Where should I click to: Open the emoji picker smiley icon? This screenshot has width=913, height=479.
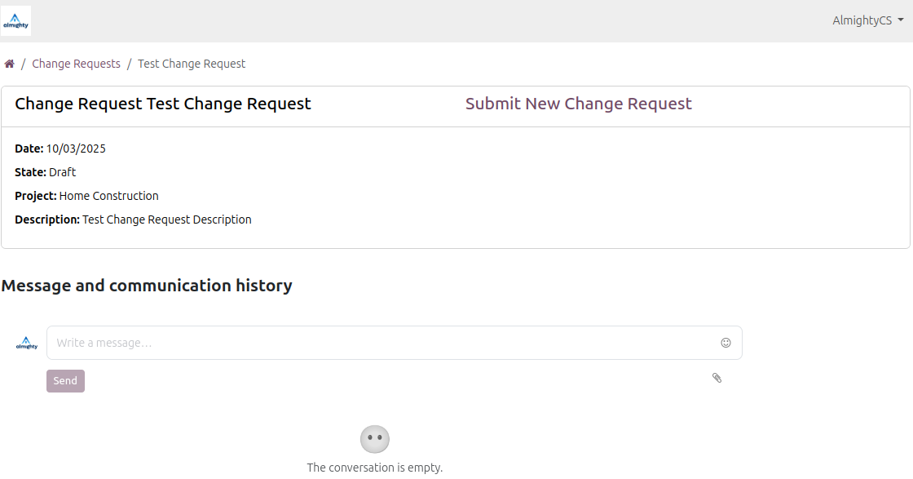pos(726,343)
